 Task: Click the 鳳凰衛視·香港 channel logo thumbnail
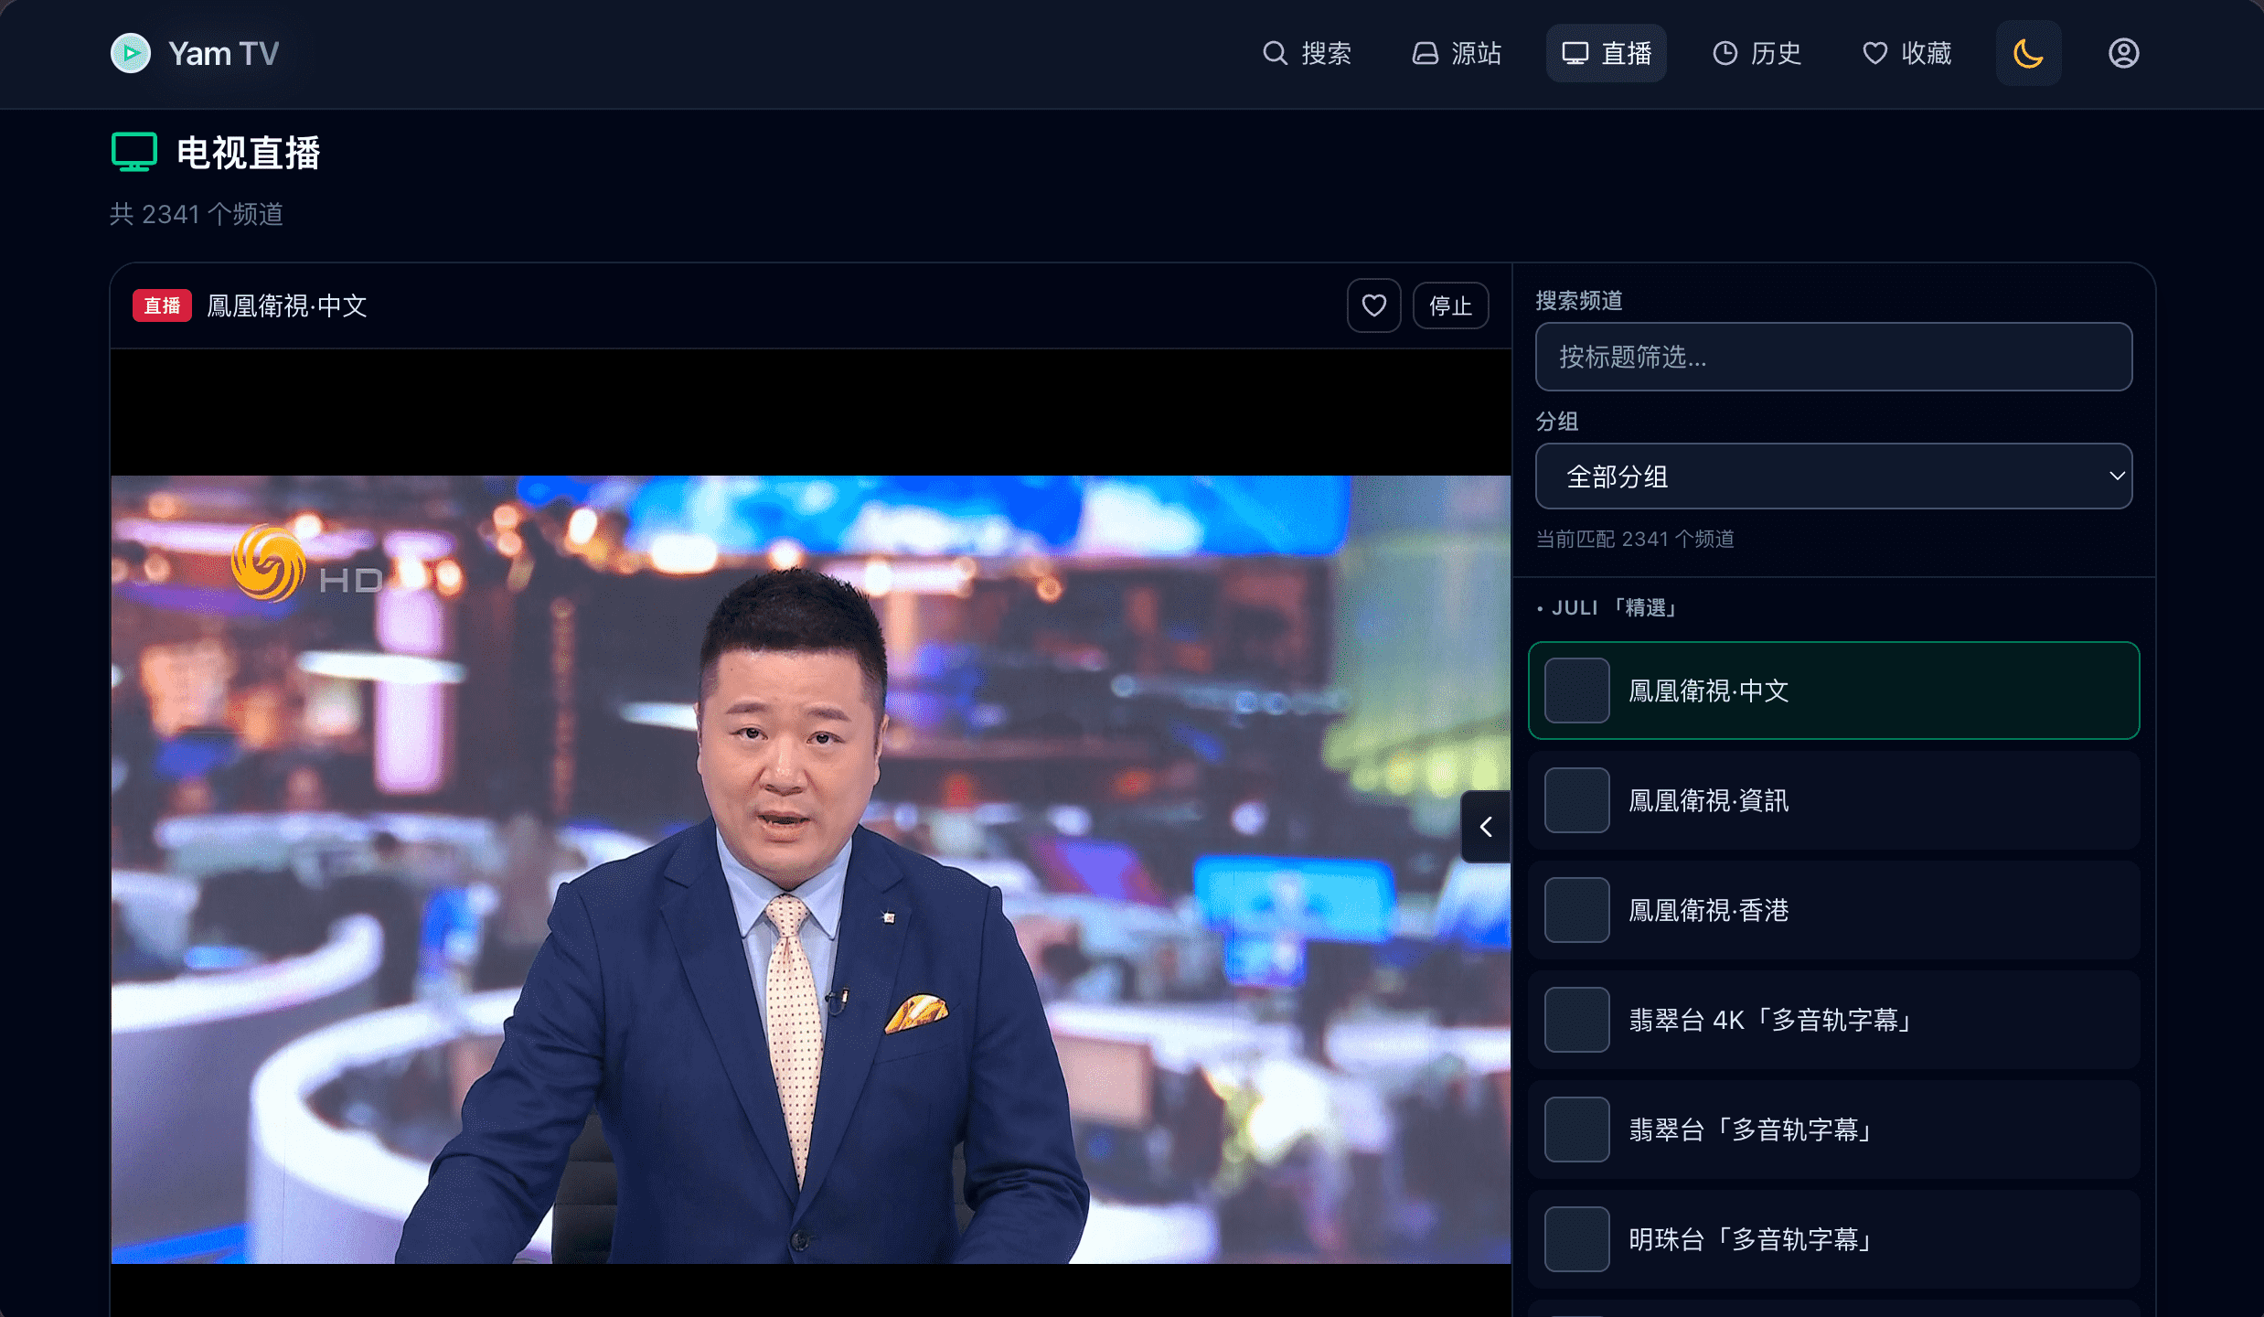[1576, 910]
